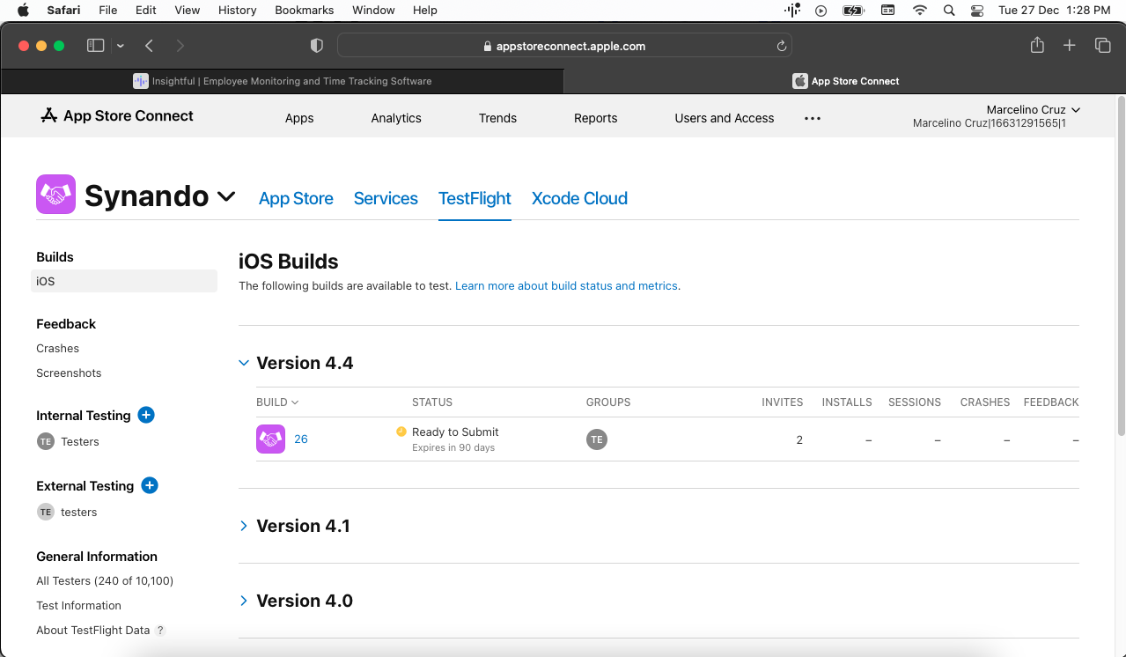Switch to the Services tab

point(386,198)
